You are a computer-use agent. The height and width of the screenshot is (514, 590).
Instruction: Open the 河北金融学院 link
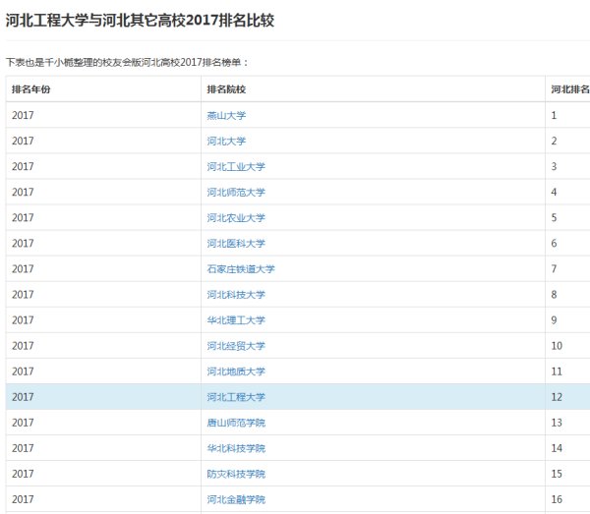(236, 499)
